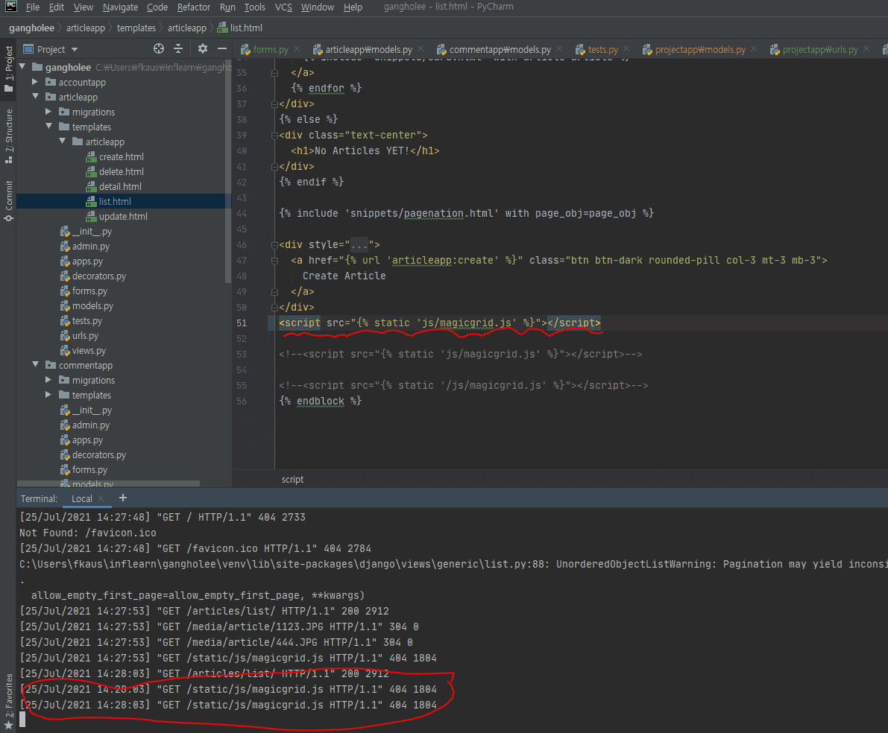Expand the accountapp folder
The image size is (888, 733).
35,82
